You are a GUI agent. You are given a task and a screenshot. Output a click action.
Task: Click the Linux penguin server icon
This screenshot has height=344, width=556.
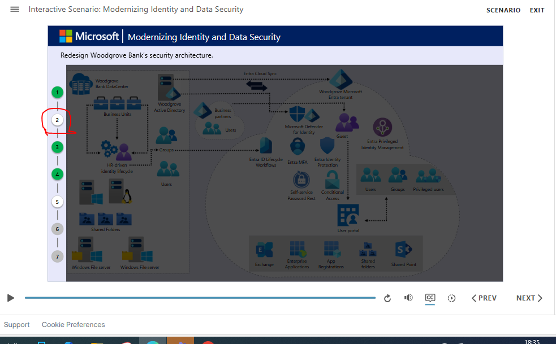120,191
